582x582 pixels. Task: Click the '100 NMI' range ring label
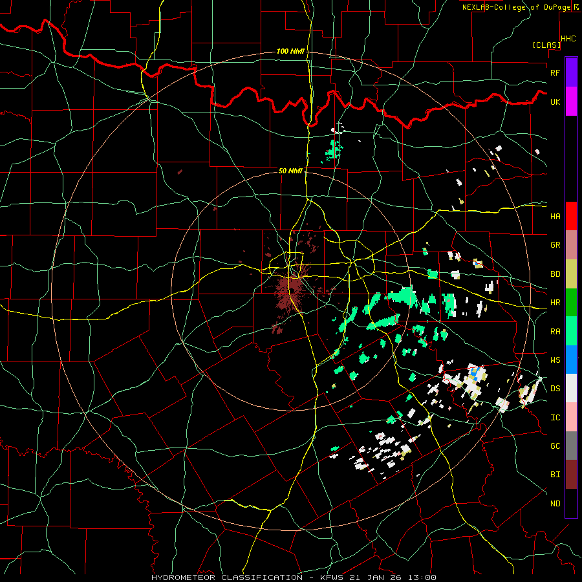tap(290, 51)
